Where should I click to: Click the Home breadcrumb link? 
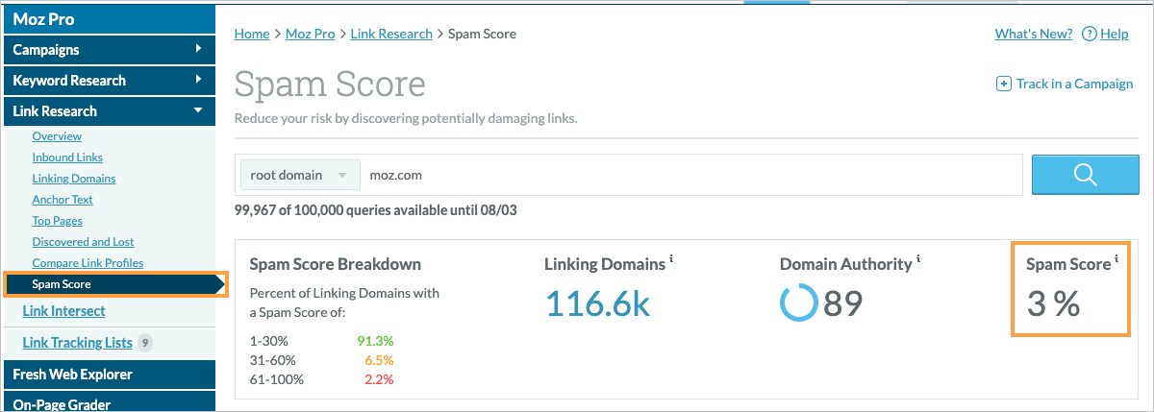[252, 34]
